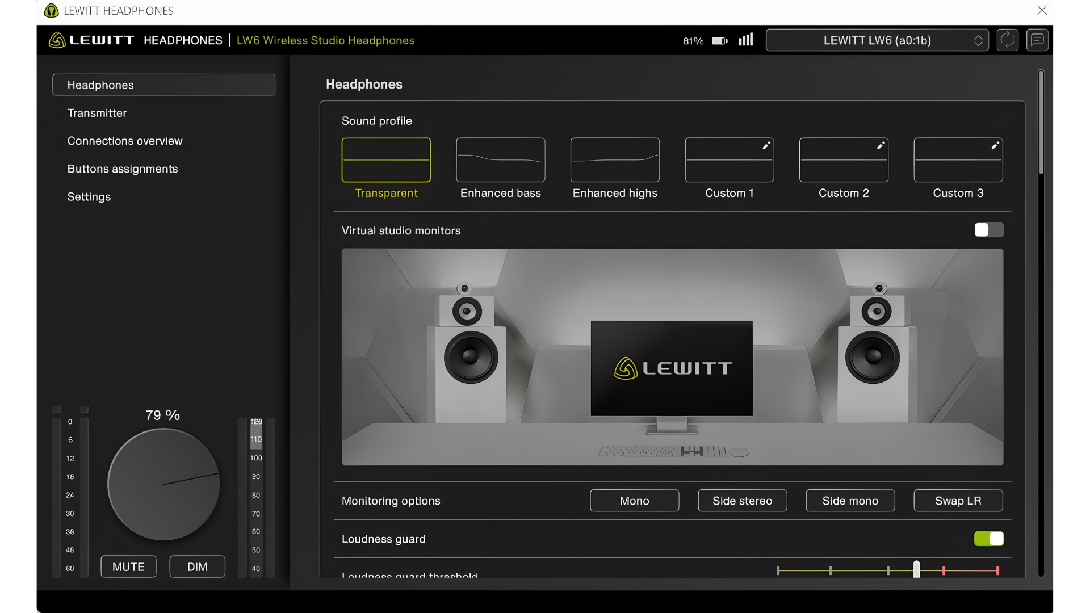Edit Custom 3 profile pencil icon
Screen dimensions: 1090x613
point(995,146)
